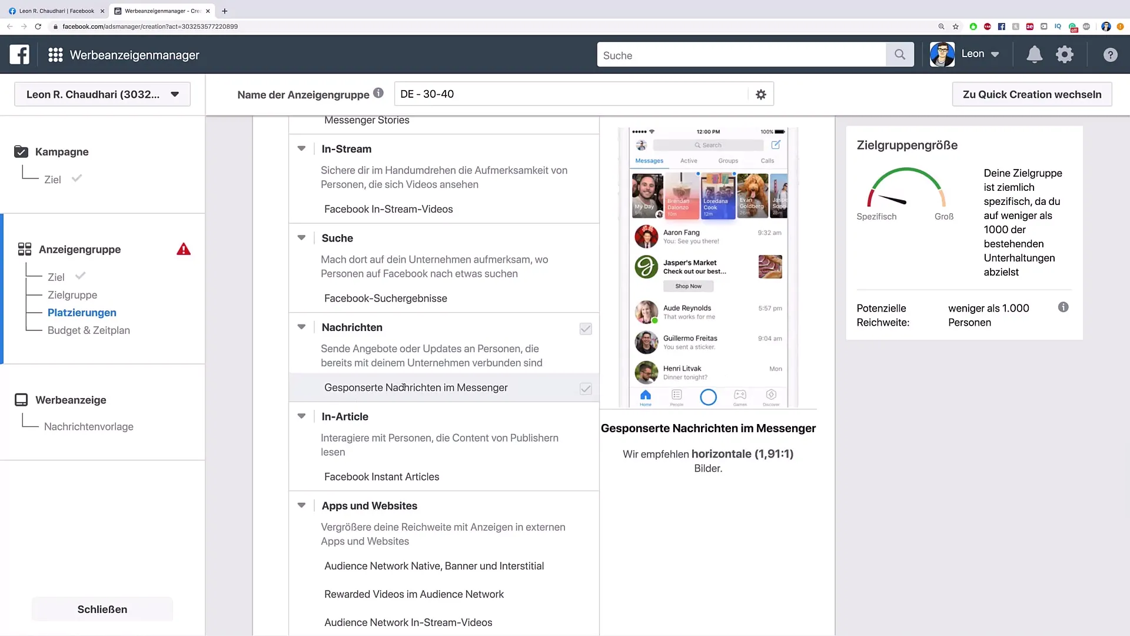Image resolution: width=1130 pixels, height=636 pixels.
Task: Click the compose icon in Messenger preview
Action: 776,145
